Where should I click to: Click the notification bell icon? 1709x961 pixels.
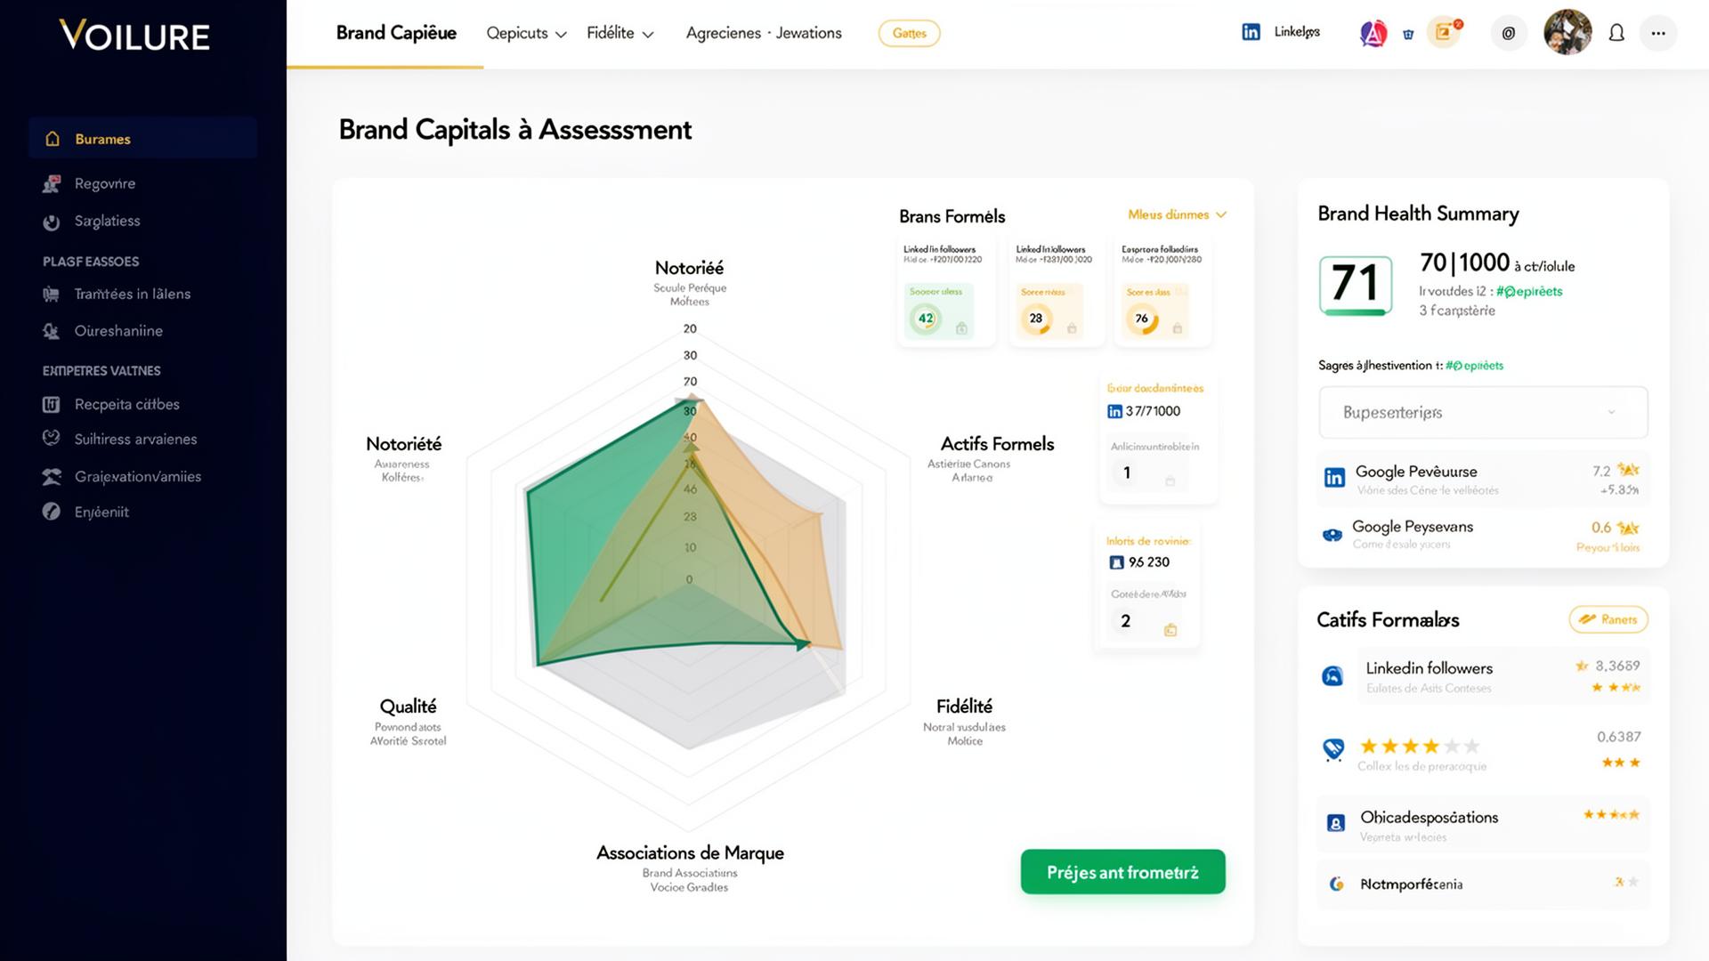pyautogui.click(x=1616, y=33)
